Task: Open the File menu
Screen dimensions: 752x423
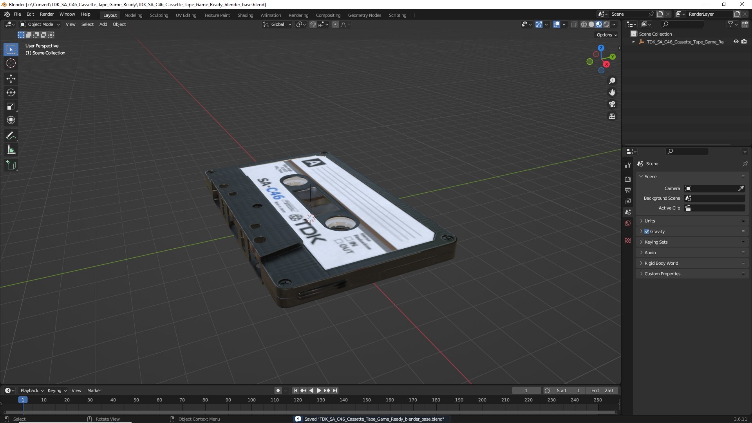Action: (x=17, y=14)
